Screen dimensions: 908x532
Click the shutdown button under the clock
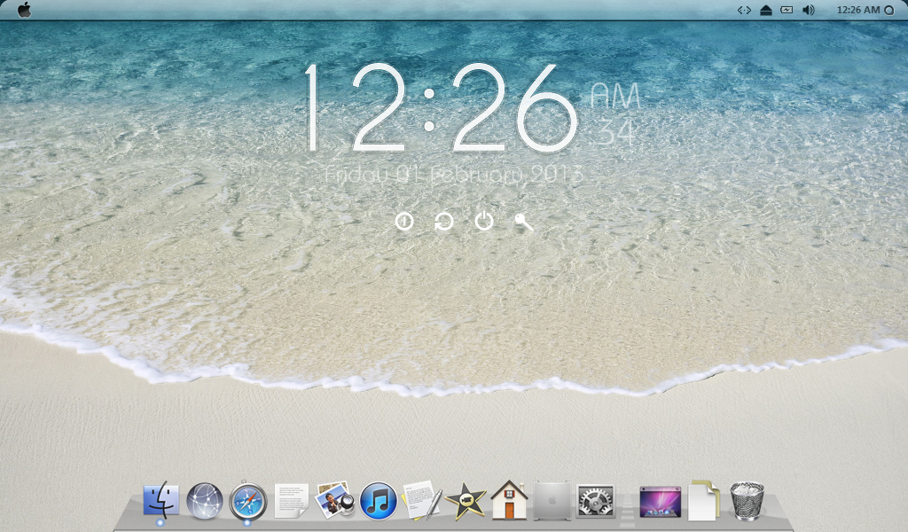(x=404, y=222)
